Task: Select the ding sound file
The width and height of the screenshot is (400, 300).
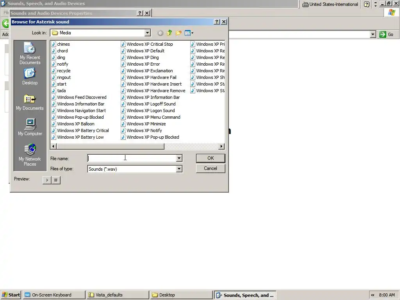Action: point(58,57)
